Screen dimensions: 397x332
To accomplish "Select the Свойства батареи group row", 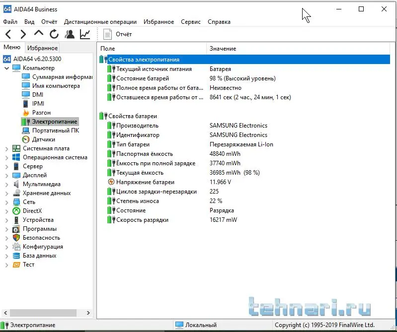I will [244, 116].
